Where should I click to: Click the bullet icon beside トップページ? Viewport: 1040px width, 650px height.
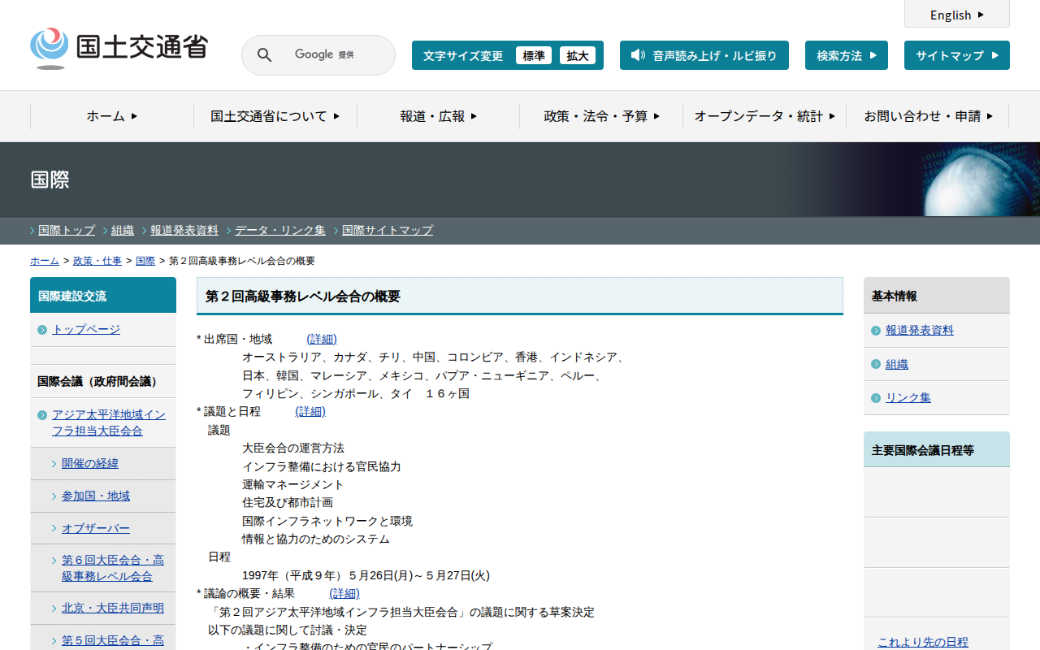(42, 330)
